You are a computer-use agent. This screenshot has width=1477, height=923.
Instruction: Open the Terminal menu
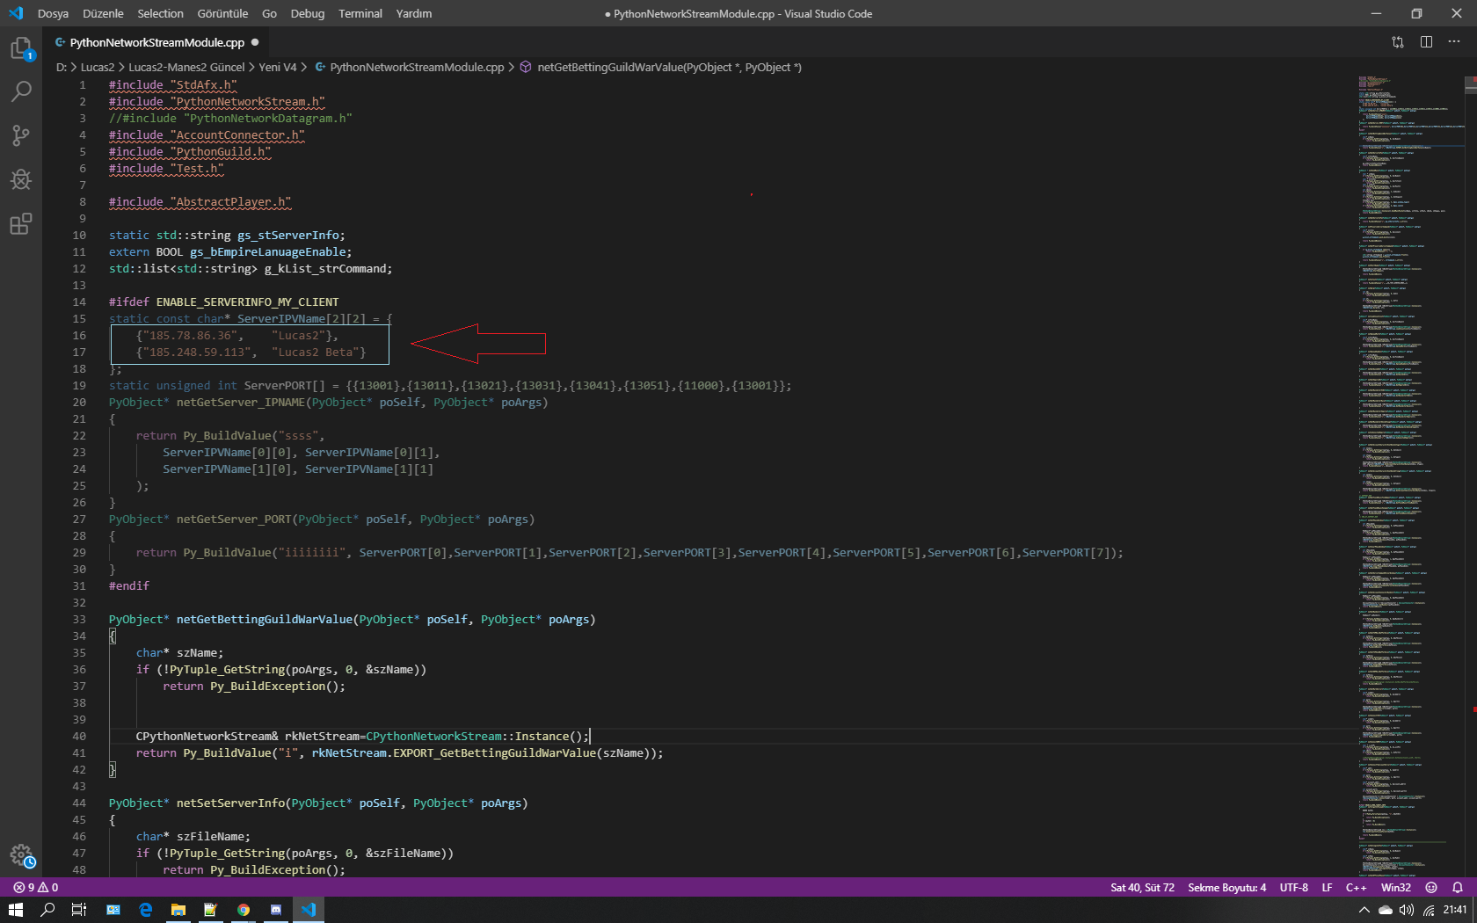[360, 13]
